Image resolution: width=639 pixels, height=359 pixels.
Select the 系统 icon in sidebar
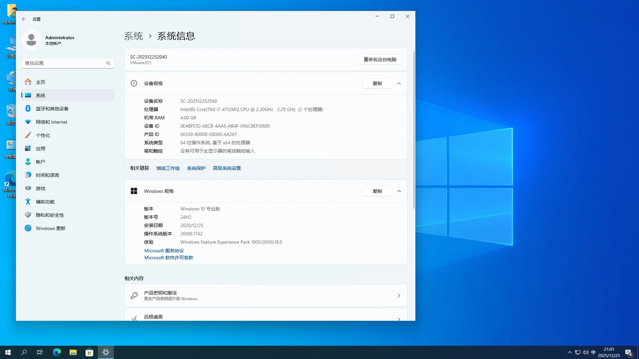click(28, 95)
